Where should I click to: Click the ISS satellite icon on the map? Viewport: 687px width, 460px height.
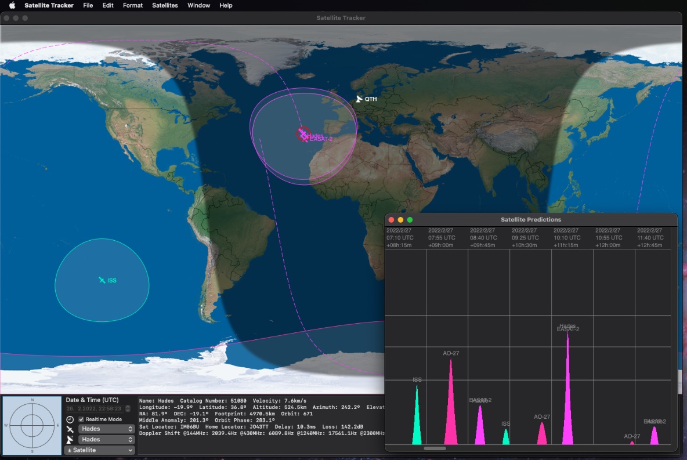[x=102, y=280]
